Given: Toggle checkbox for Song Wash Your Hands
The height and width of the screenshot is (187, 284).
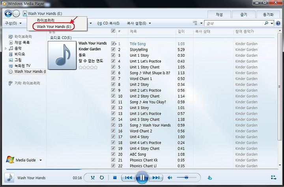Looking at the screenshot, I should pyautogui.click(x=113, y=125).
